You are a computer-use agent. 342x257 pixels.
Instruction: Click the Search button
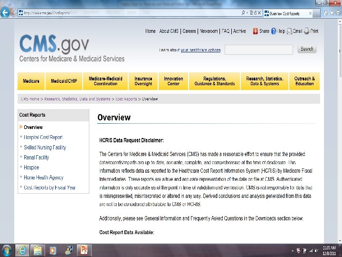click(307, 49)
